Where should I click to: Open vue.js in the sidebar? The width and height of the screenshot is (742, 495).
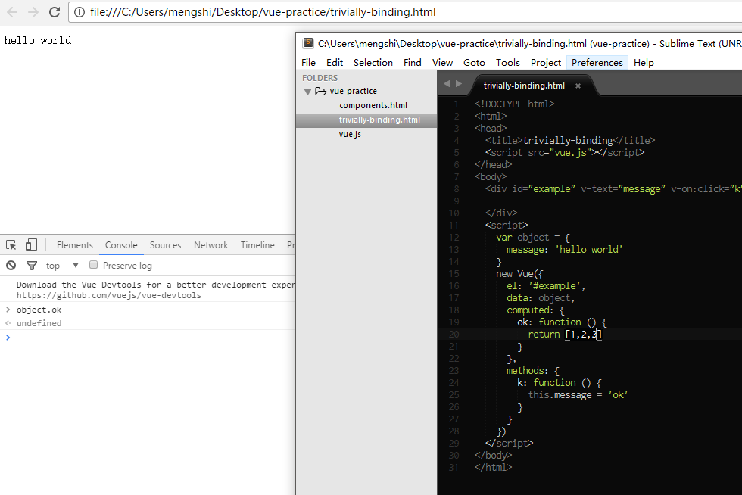click(350, 135)
